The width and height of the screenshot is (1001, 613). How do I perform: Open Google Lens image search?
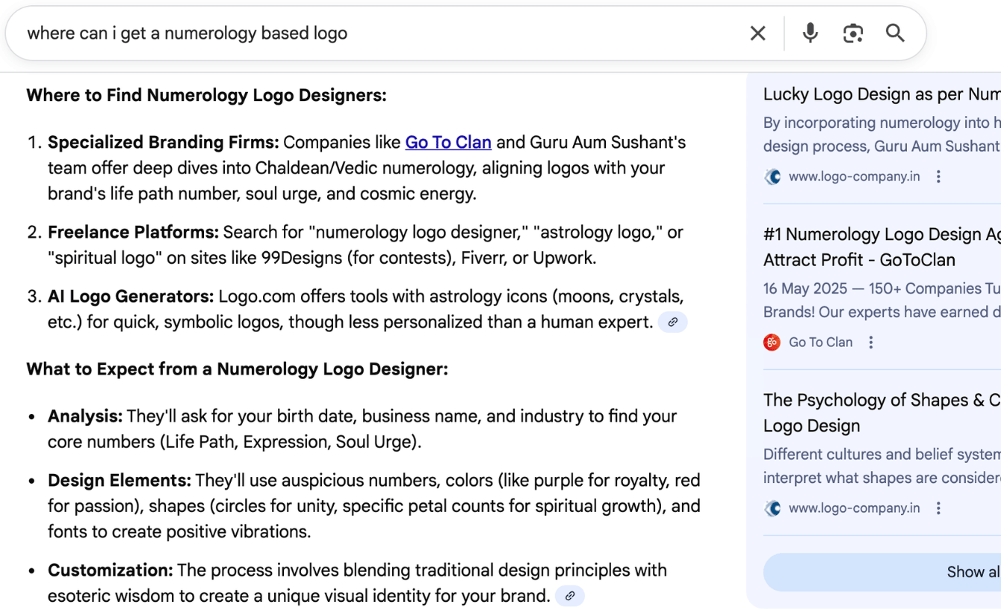[x=853, y=33]
